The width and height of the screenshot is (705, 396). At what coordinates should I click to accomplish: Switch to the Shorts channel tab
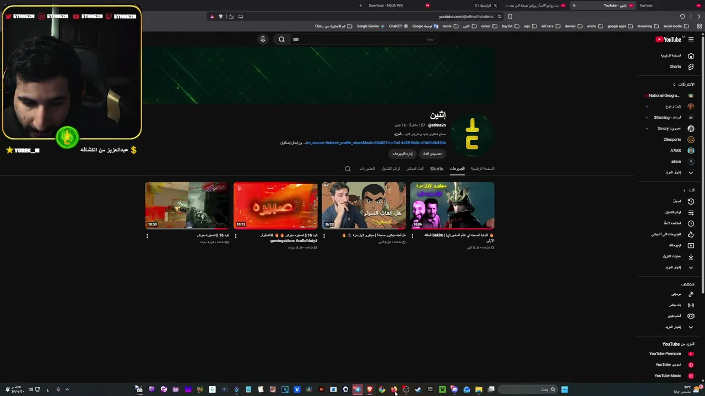click(436, 169)
